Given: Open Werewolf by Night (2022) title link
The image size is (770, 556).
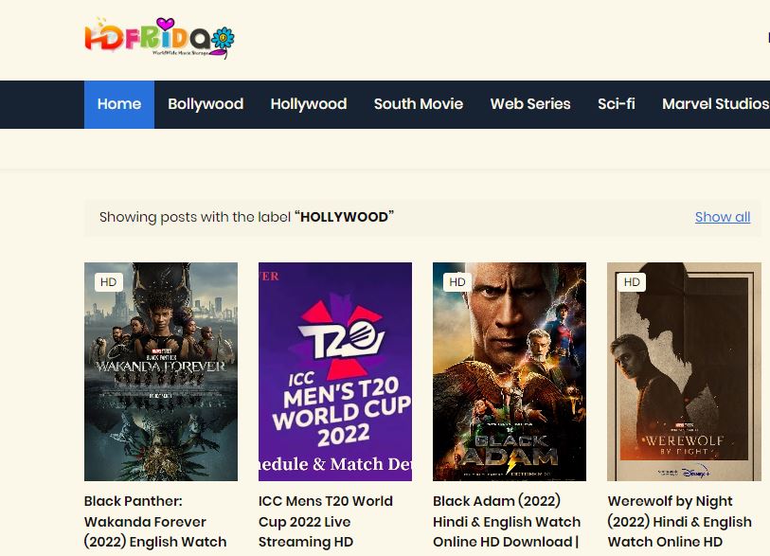Looking at the screenshot, I should (x=680, y=522).
